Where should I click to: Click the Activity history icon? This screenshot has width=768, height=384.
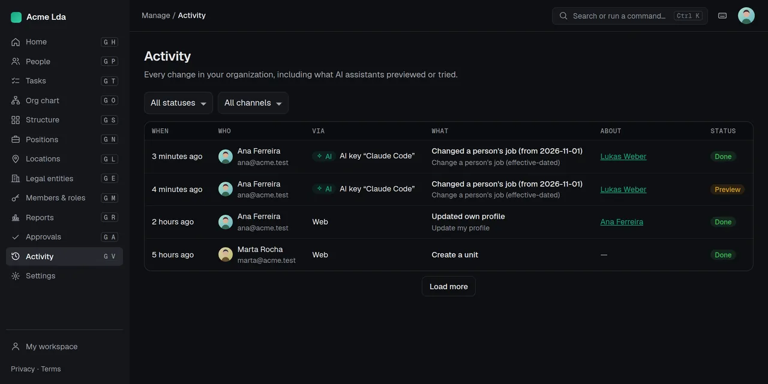pos(16,256)
